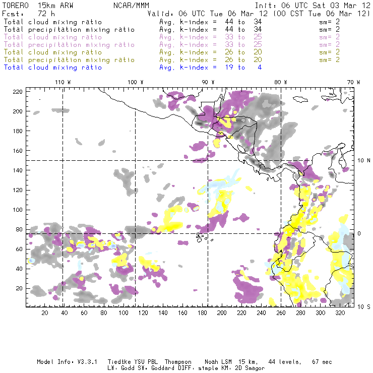The width and height of the screenshot is (373, 373).
Task: Click the 'Thompson' microphysics text in footer
Action: [178, 362]
